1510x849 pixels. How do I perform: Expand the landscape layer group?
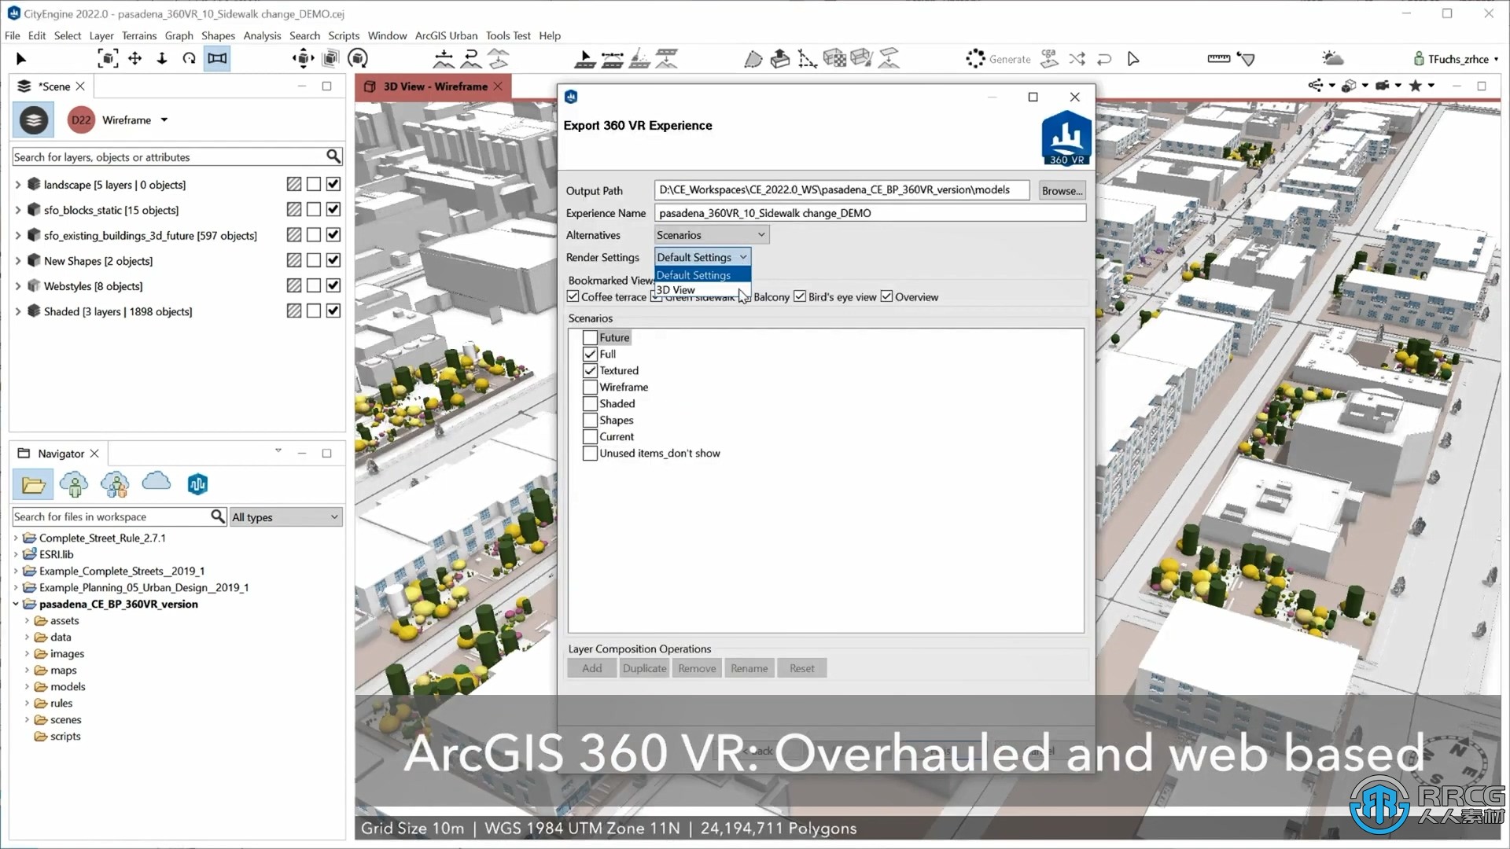pyautogui.click(x=18, y=185)
